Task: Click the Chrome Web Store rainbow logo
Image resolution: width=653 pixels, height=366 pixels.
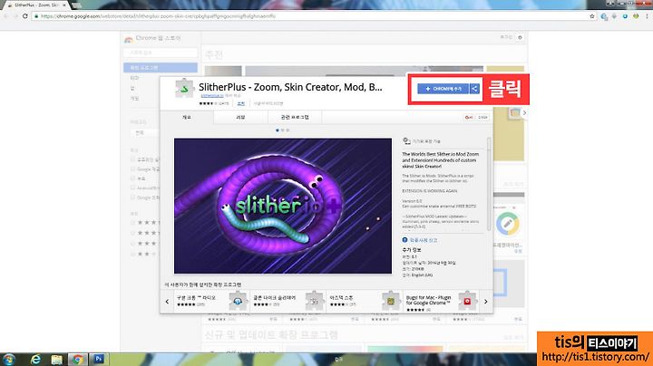Action: tap(128, 39)
